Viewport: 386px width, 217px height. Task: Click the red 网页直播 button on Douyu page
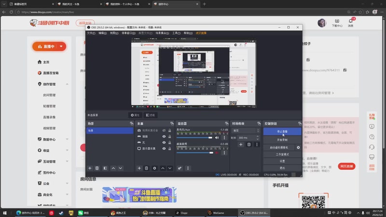point(346,166)
